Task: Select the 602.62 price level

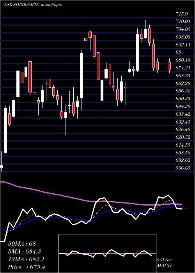Action: (x=183, y=160)
